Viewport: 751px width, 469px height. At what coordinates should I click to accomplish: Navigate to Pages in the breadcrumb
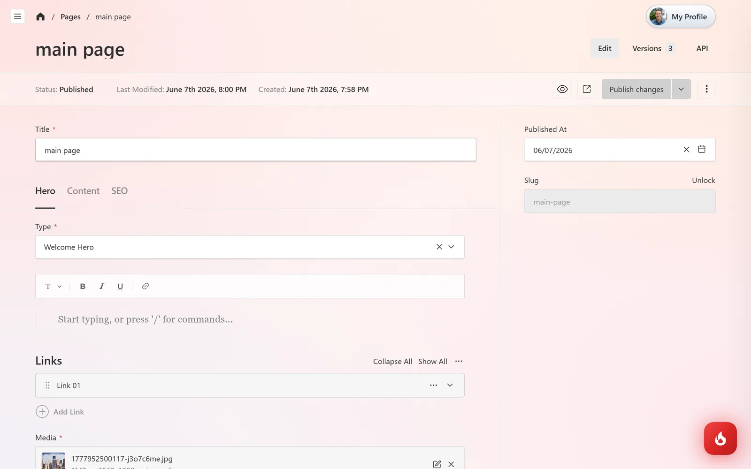point(70,16)
